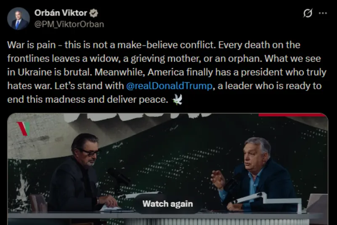Visit the Orbán Viktor display name link
The width and height of the screenshot is (337, 225).
[x=61, y=13]
